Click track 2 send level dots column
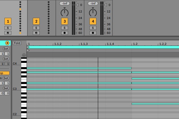179x119 pixels. (49, 18)
